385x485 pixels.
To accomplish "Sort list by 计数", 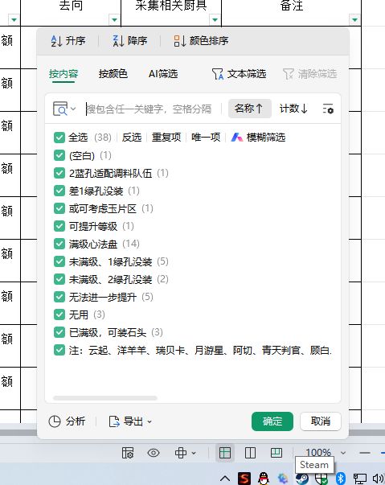I will (293, 109).
